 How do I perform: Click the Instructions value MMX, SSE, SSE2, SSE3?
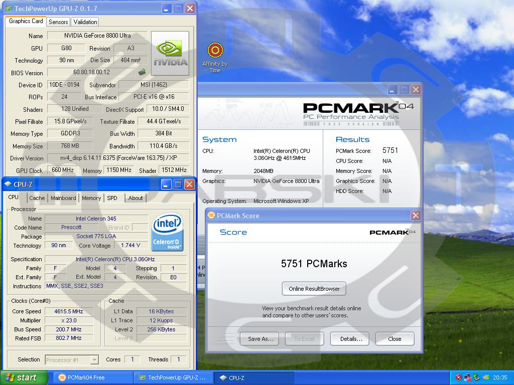[115, 286]
